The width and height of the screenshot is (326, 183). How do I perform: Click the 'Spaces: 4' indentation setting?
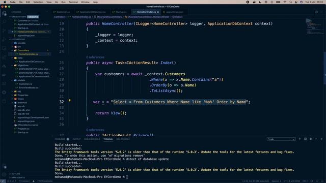point(276,181)
